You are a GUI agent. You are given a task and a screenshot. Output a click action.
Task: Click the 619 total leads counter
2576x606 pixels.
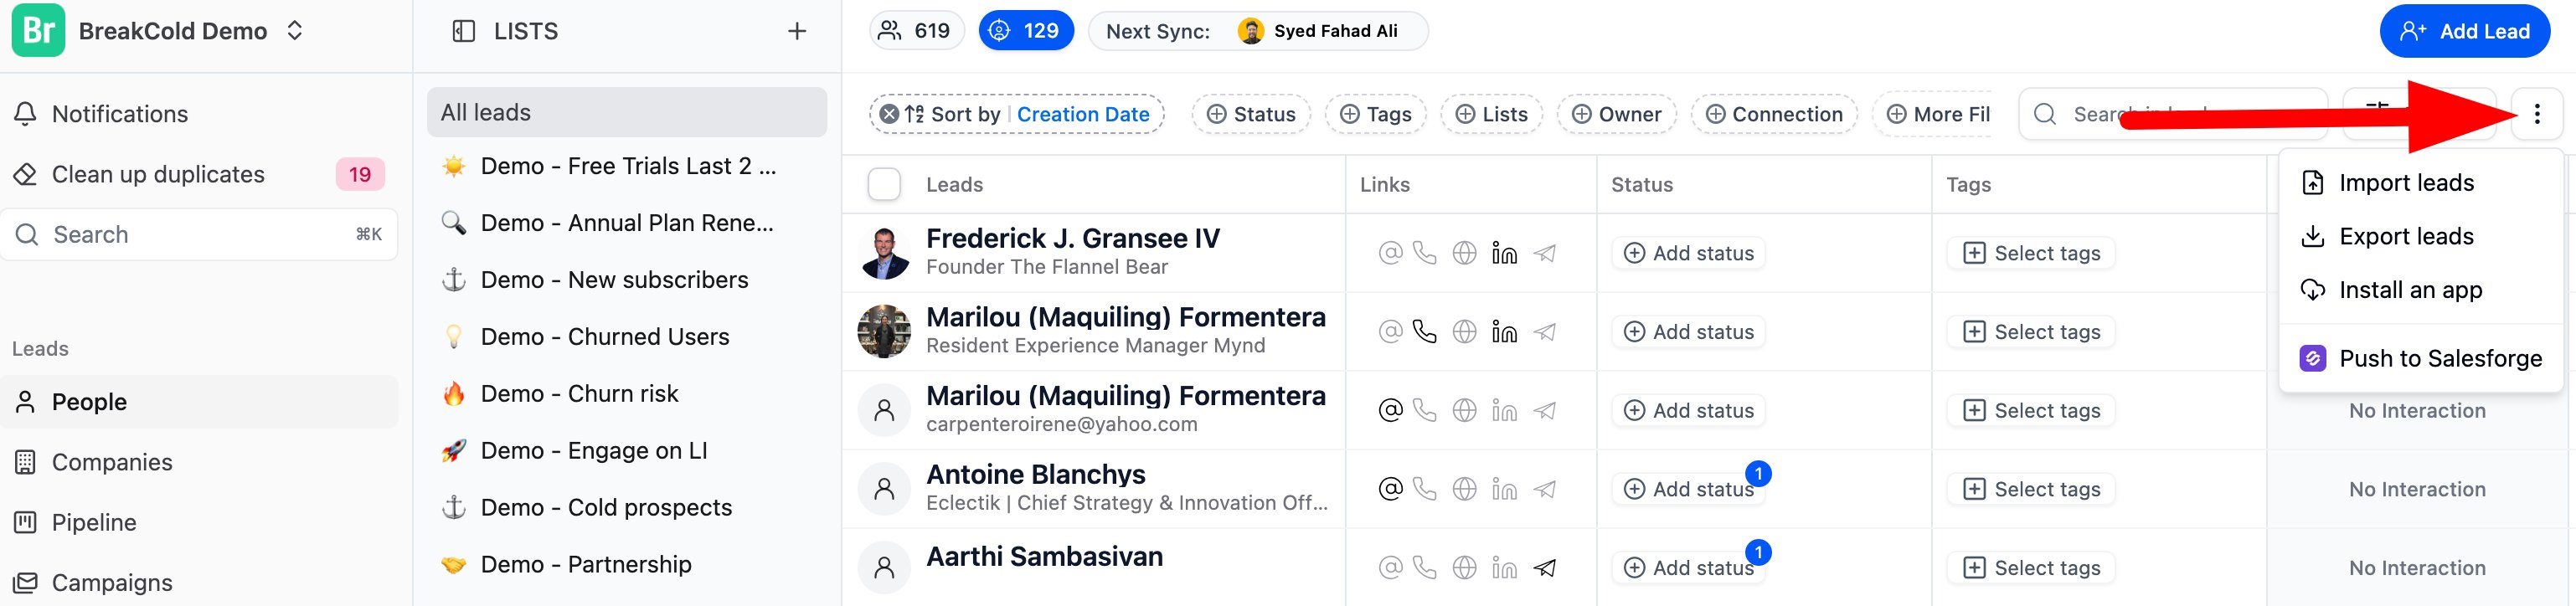pos(916,31)
